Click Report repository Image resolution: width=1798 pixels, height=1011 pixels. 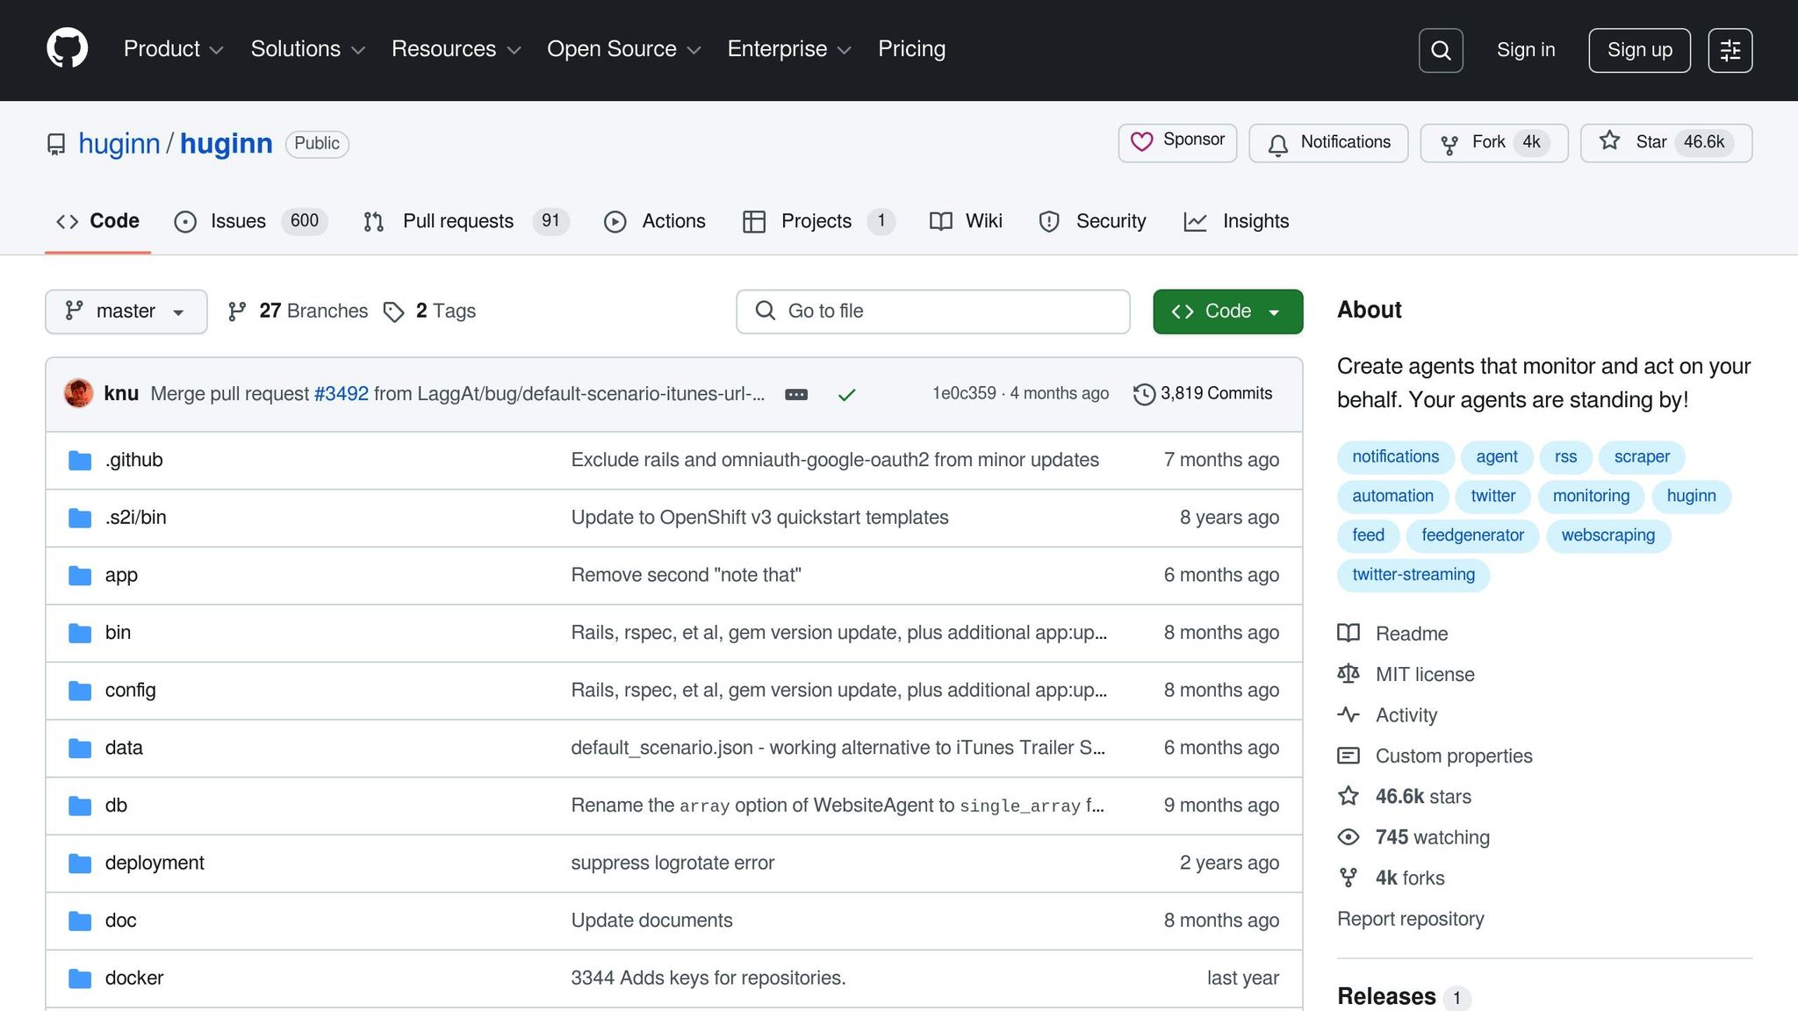click(1410, 919)
